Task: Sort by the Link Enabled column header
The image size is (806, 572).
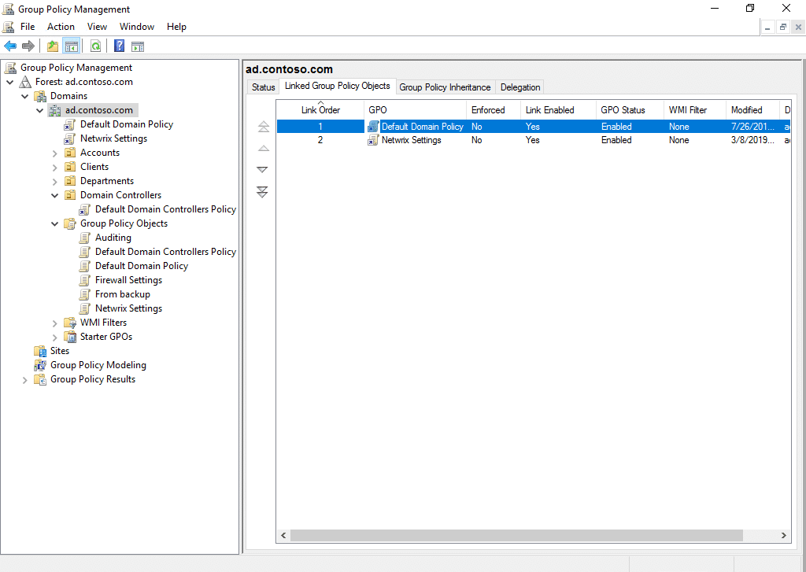Action: click(558, 110)
